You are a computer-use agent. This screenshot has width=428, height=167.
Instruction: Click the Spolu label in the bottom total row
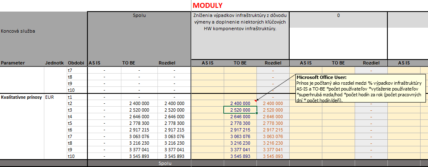coord(165,163)
